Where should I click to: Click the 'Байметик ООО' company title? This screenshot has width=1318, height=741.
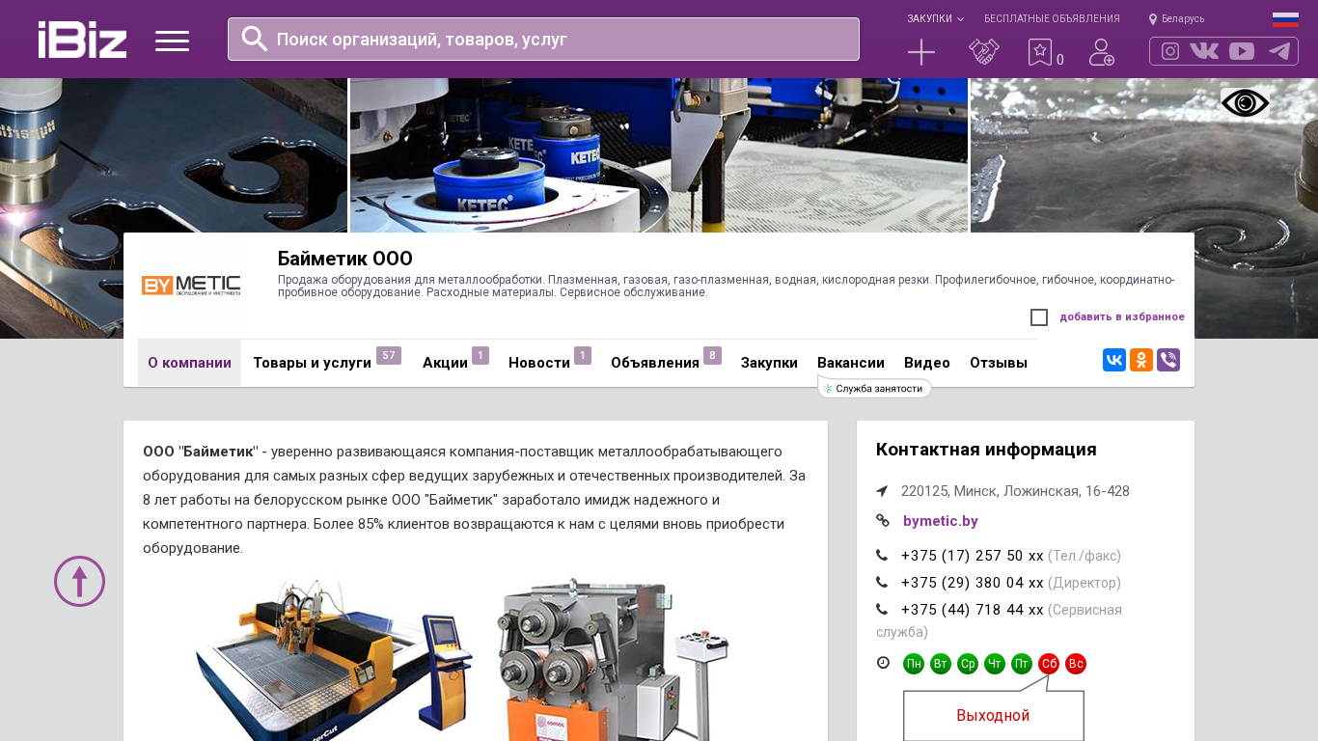345,259
